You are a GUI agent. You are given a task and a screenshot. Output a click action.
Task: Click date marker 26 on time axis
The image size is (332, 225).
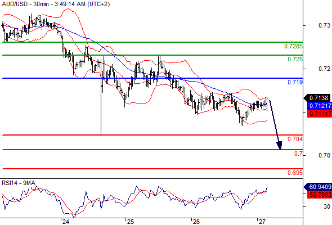pyautogui.click(x=196, y=222)
